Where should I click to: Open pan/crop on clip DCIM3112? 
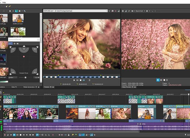click(x=156, y=97)
